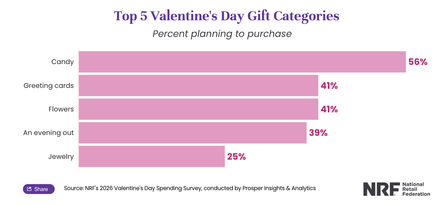Click the Greeting cards category label
The image size is (441, 205).
[49, 86]
